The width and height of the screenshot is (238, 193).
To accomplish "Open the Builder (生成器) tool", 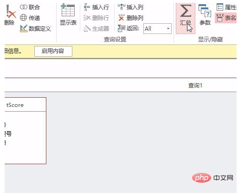I will [x=96, y=28].
